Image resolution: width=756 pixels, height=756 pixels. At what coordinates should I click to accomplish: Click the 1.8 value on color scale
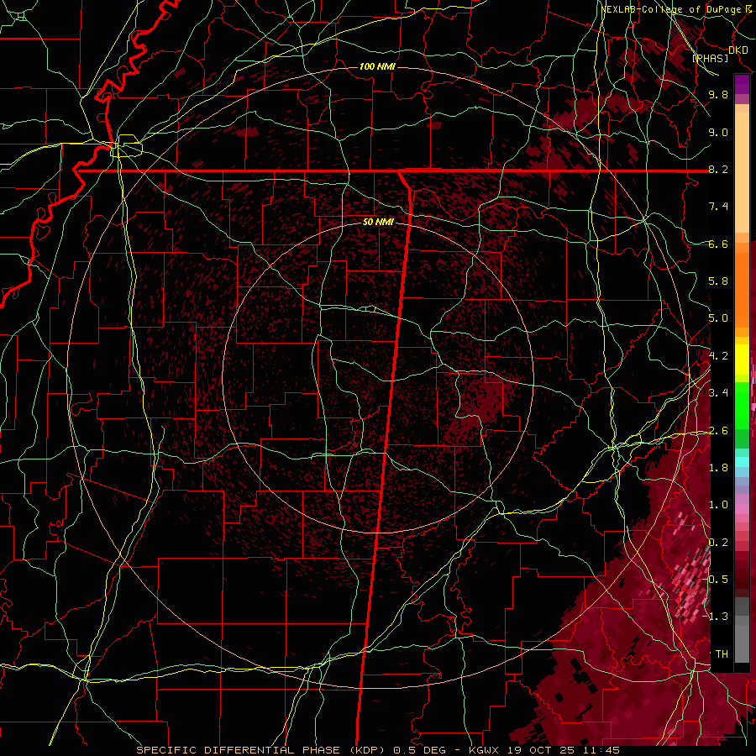pyautogui.click(x=718, y=468)
